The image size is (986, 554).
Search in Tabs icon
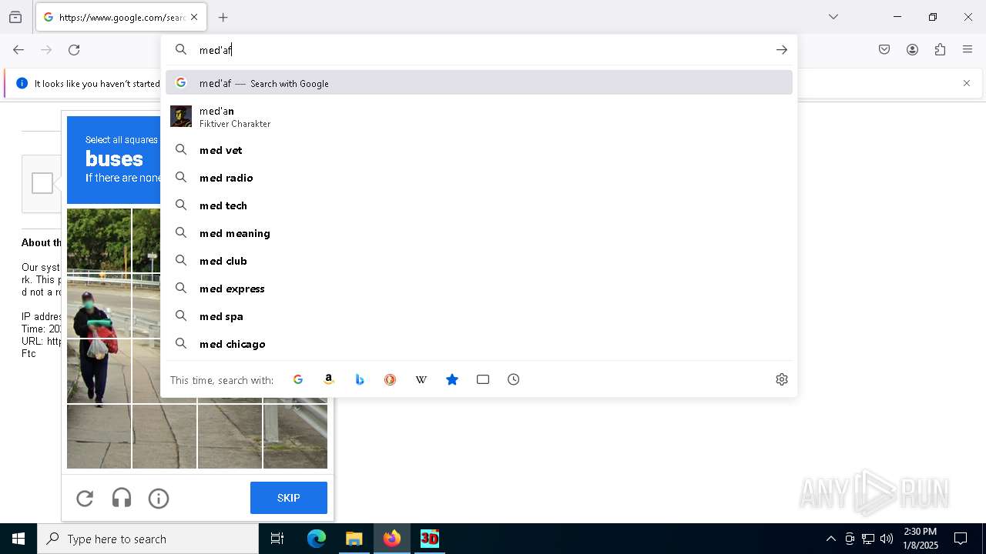tap(483, 379)
